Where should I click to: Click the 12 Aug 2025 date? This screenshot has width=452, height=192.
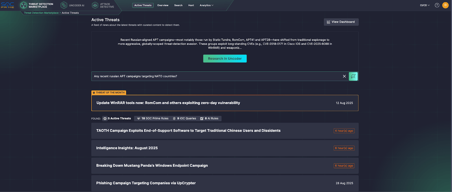344,103
